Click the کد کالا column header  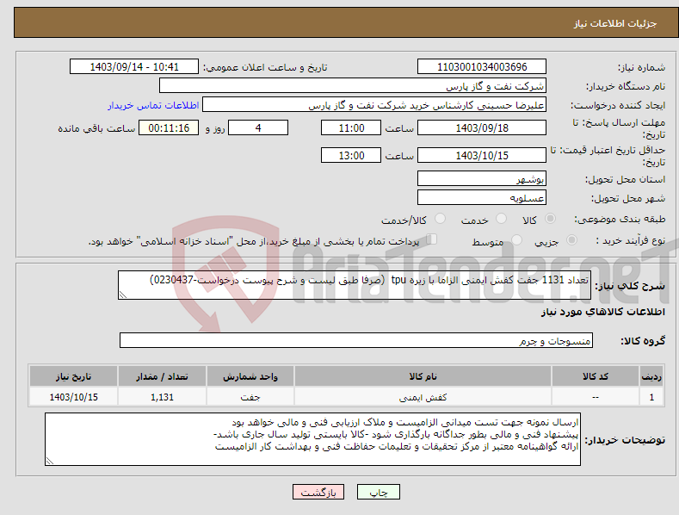point(596,376)
